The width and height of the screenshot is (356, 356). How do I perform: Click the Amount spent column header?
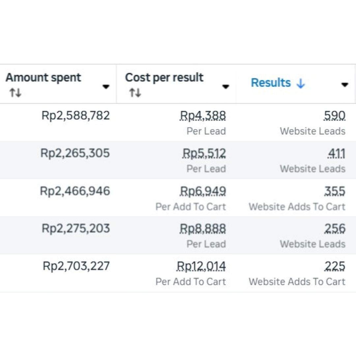[x=43, y=77]
